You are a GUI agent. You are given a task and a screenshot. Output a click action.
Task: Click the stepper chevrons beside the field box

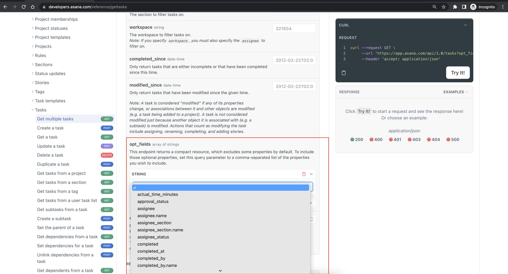tap(311, 219)
